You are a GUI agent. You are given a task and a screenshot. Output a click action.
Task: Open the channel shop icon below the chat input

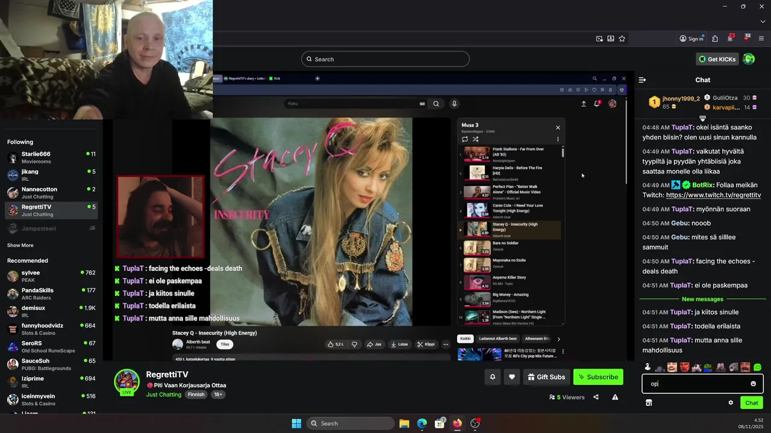649,403
